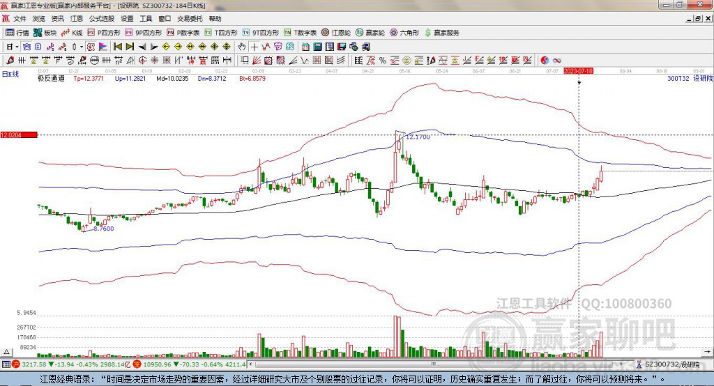The width and height of the screenshot is (714, 386).
Task: Click the blue infinity symbol icon
Action: pos(557,60)
